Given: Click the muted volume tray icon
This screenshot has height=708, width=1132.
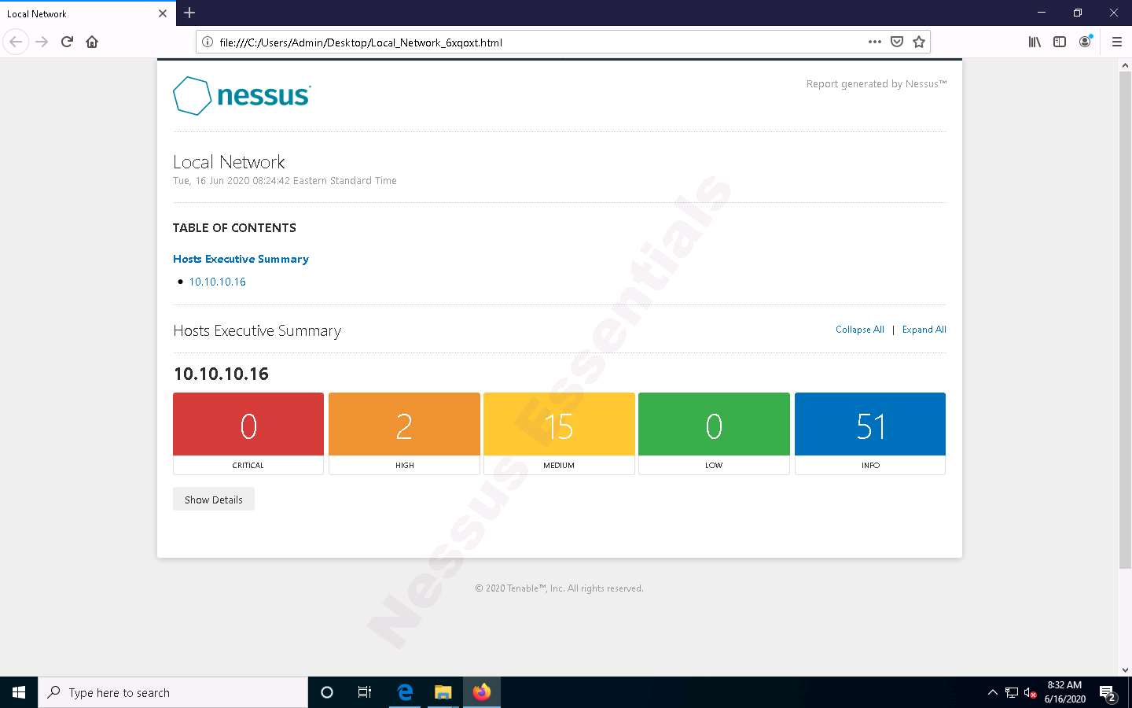Looking at the screenshot, I should (x=1030, y=693).
